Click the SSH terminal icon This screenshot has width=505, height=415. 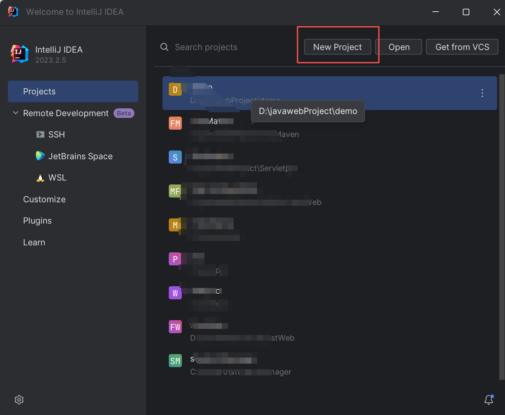(x=40, y=134)
